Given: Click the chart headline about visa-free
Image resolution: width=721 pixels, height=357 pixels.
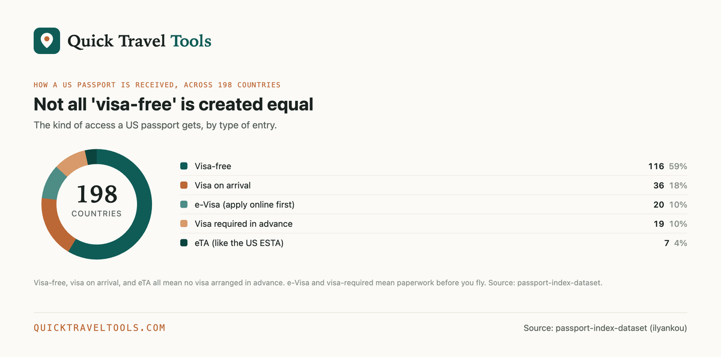Looking at the screenshot, I should click(174, 104).
